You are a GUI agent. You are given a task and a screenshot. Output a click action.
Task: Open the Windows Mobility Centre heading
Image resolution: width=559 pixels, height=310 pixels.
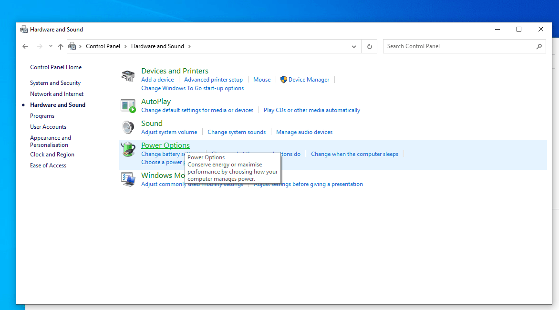coord(163,176)
